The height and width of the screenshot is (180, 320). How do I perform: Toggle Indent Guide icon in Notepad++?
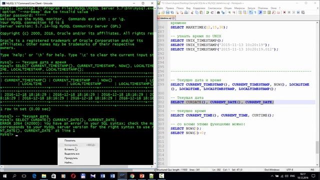[260, 12]
